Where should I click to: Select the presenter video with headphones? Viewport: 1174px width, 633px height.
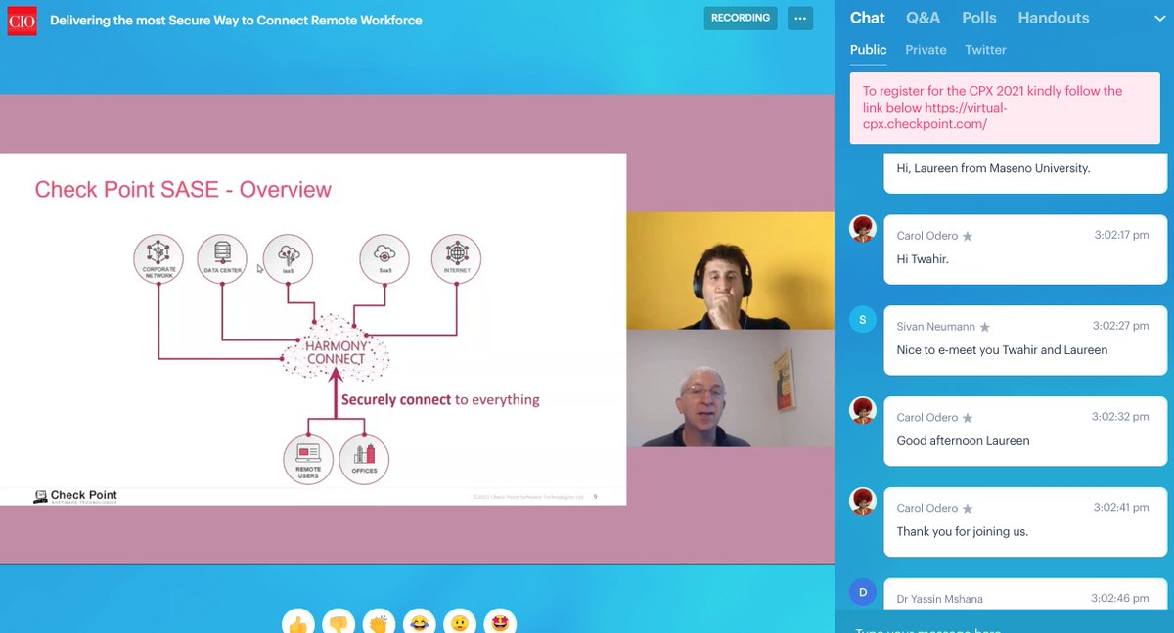pos(731,270)
